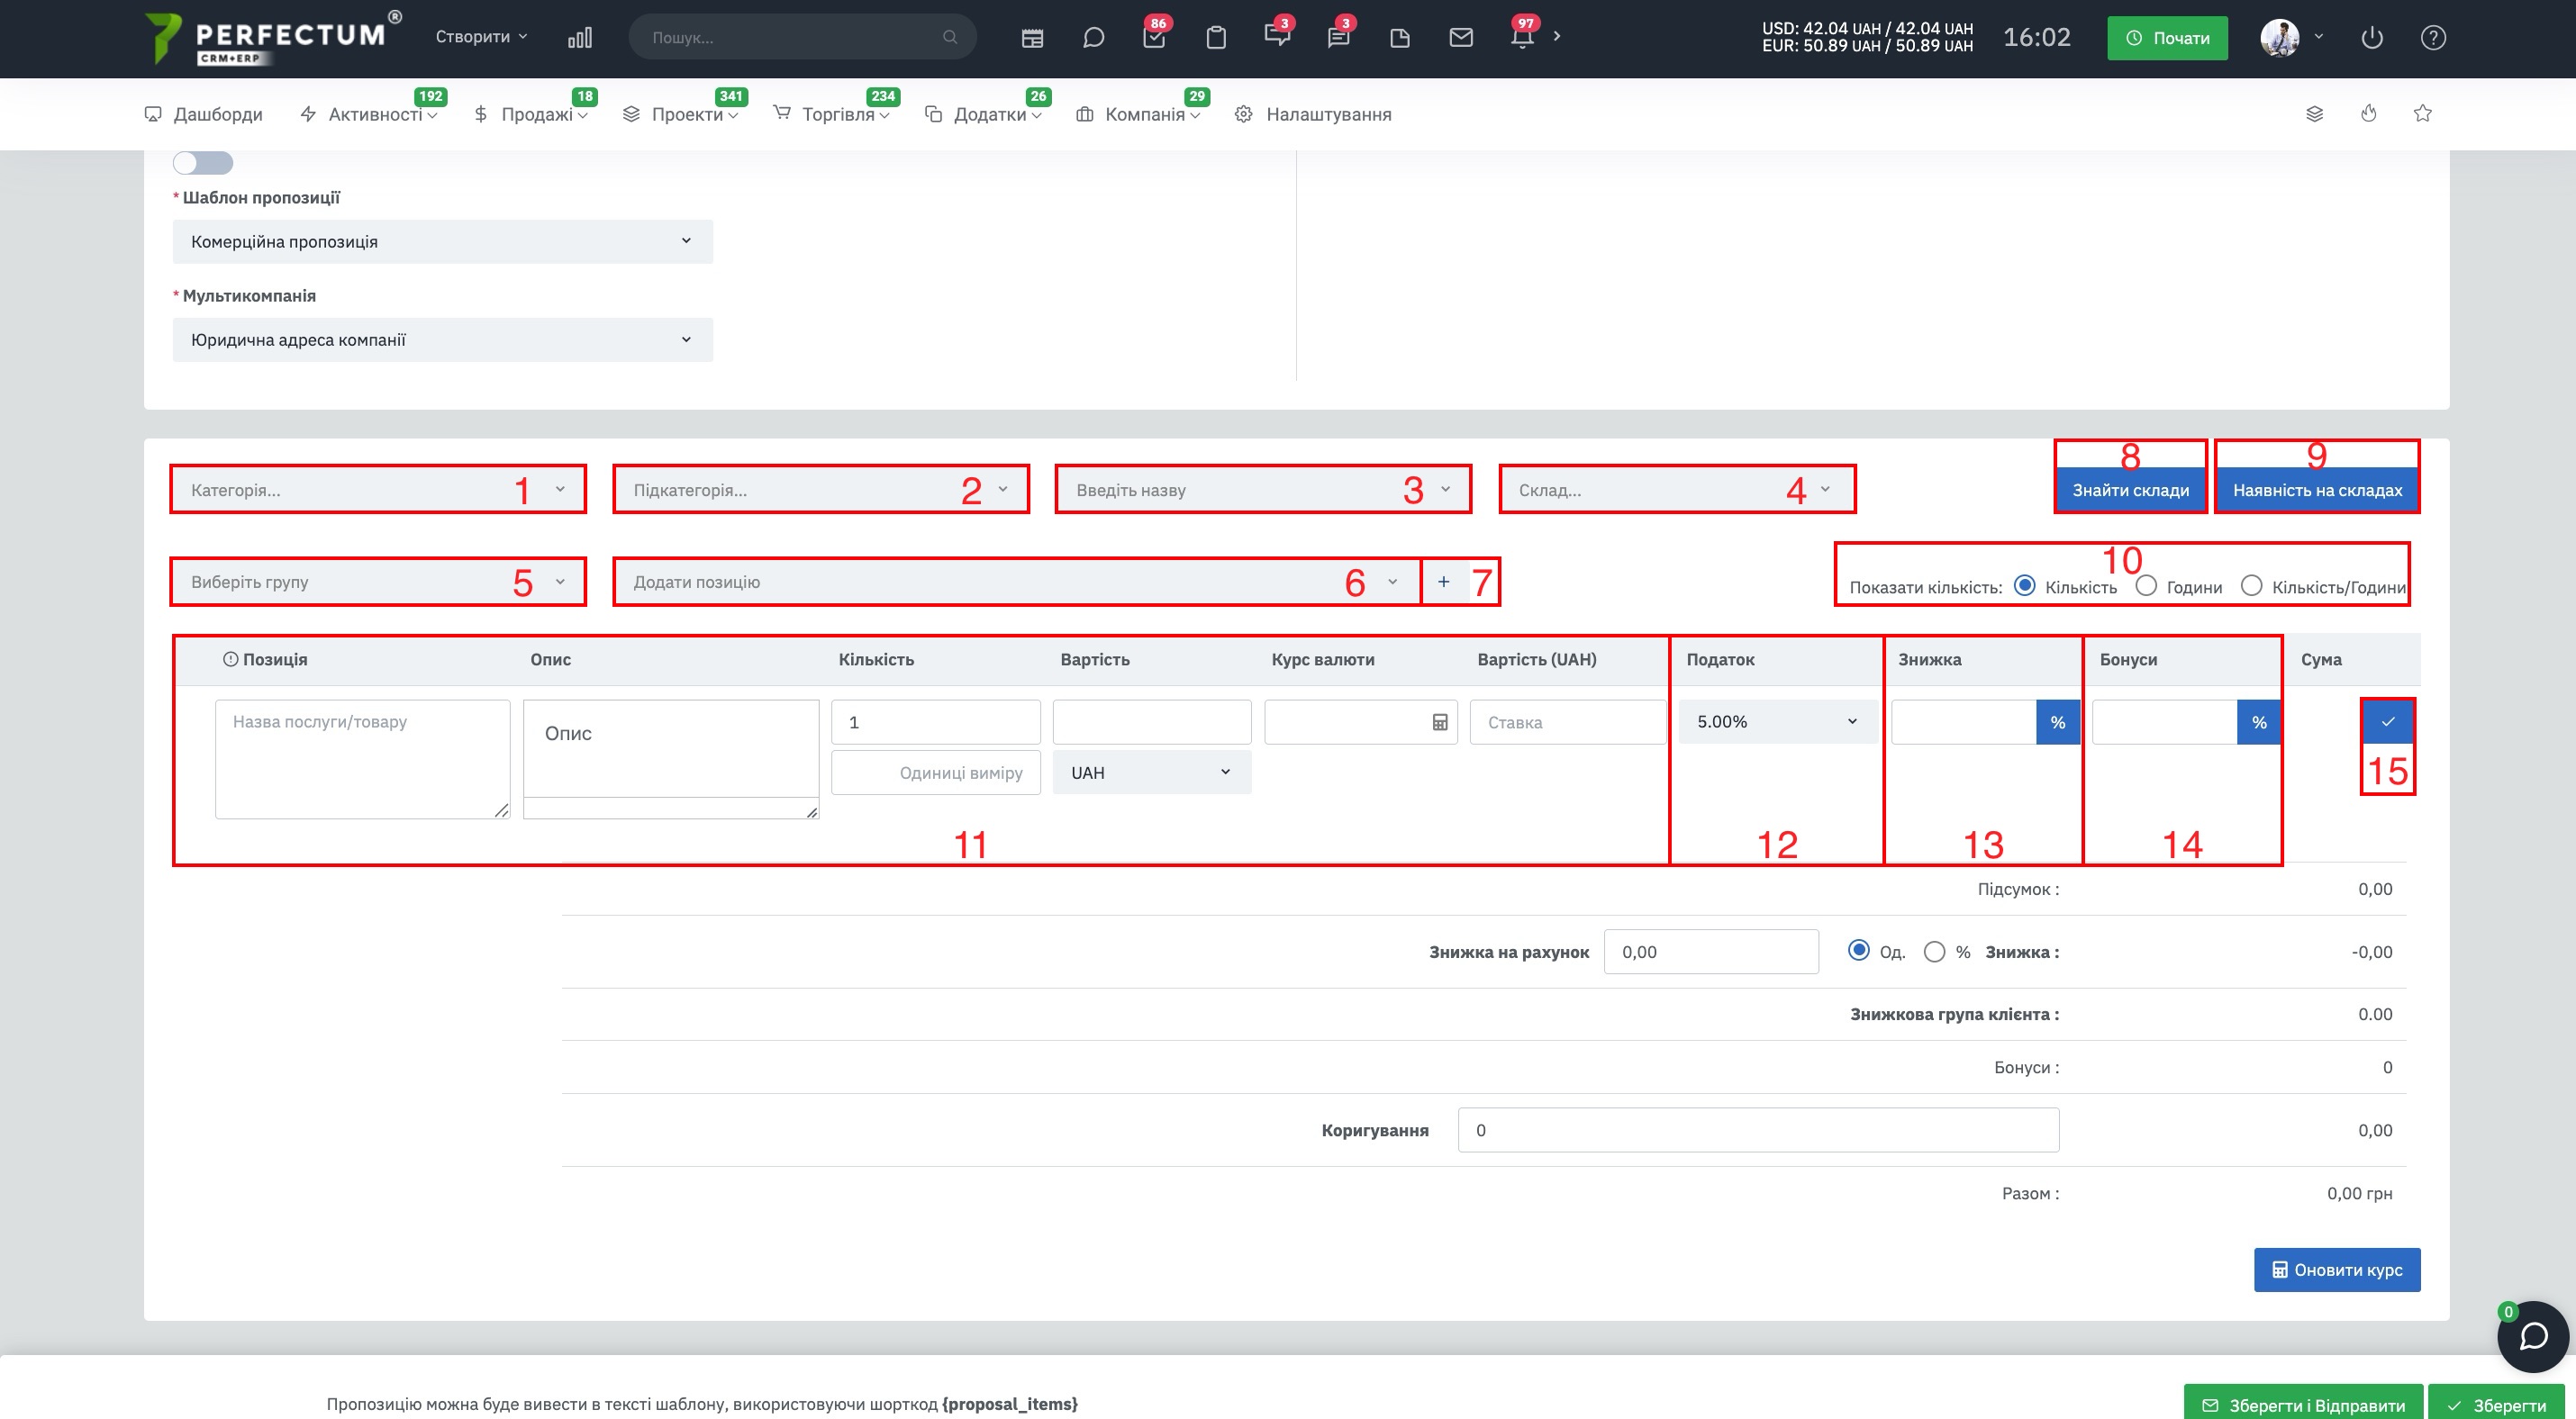This screenshot has height=1419, width=2576.
Task: Open the Податок 5.00% dropdown
Action: [1776, 721]
